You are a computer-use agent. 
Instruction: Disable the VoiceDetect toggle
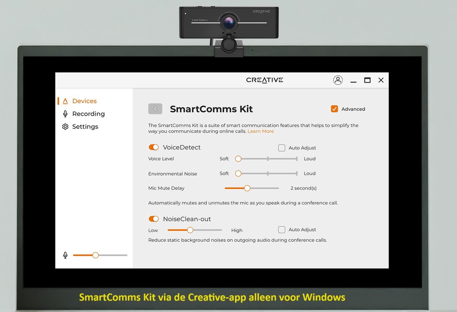coord(153,147)
